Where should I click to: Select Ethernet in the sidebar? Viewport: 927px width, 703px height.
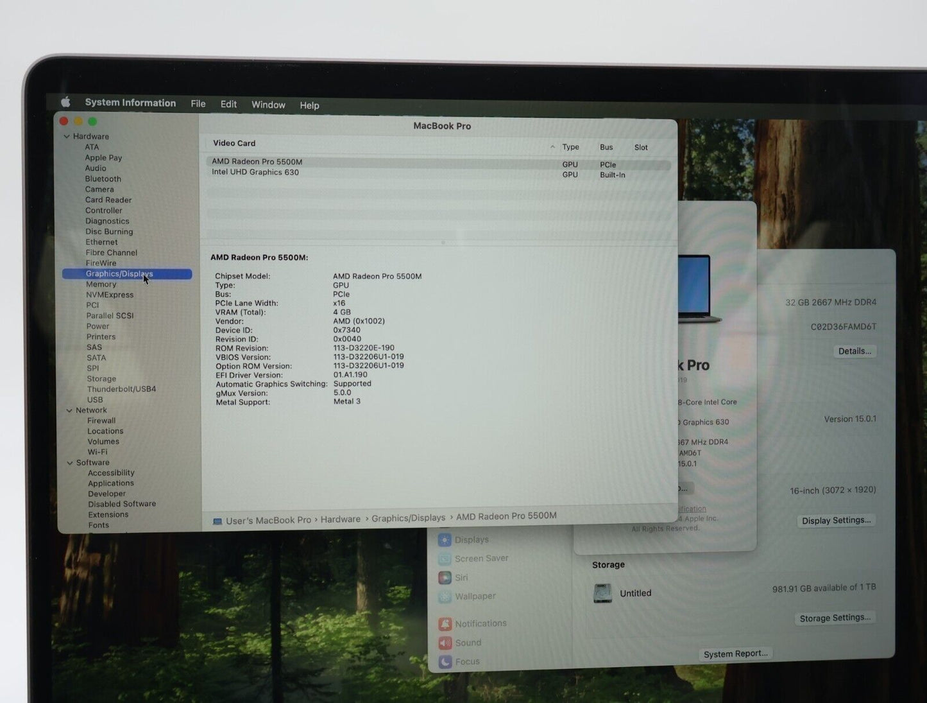pos(101,242)
